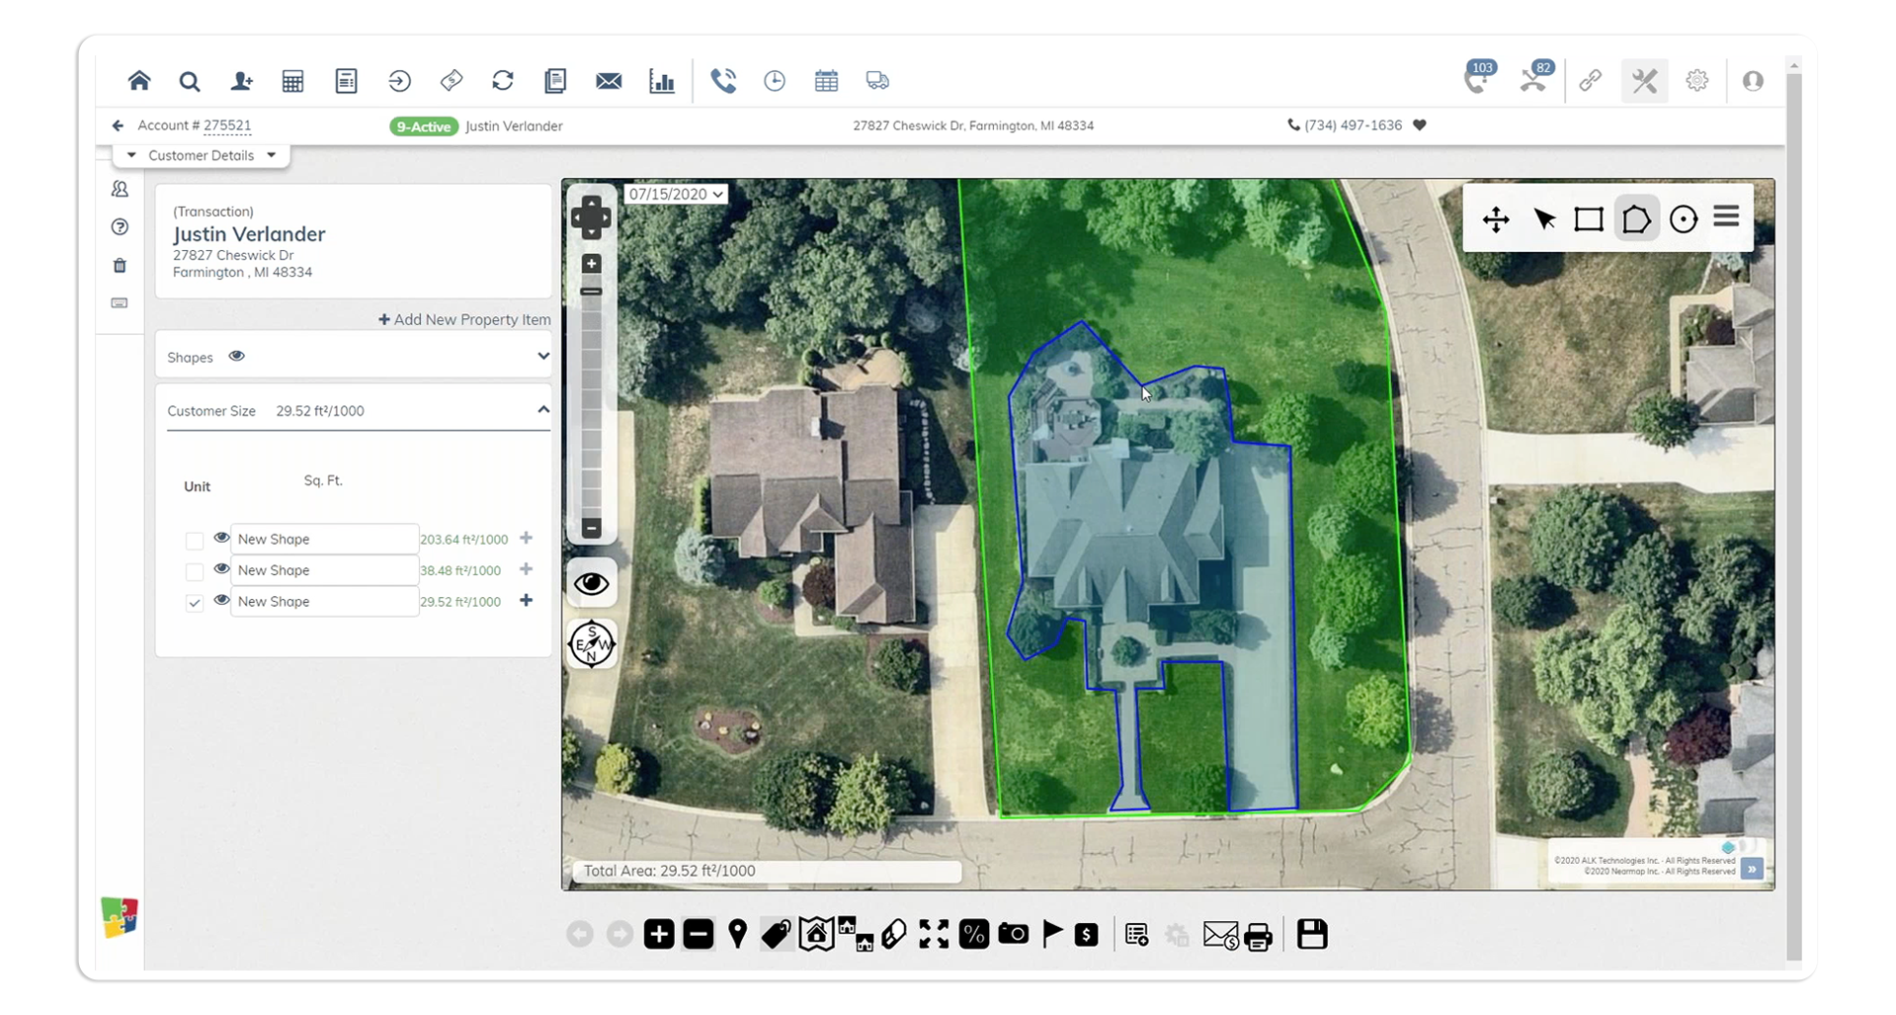Screen dimensions: 1896x1015
Task: Toggle visibility of the first New Shape
Action: [221, 537]
